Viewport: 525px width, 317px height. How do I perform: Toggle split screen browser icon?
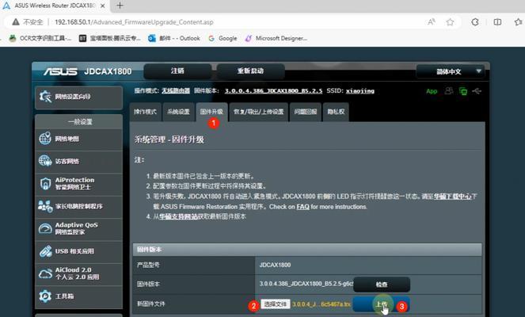coord(497,22)
